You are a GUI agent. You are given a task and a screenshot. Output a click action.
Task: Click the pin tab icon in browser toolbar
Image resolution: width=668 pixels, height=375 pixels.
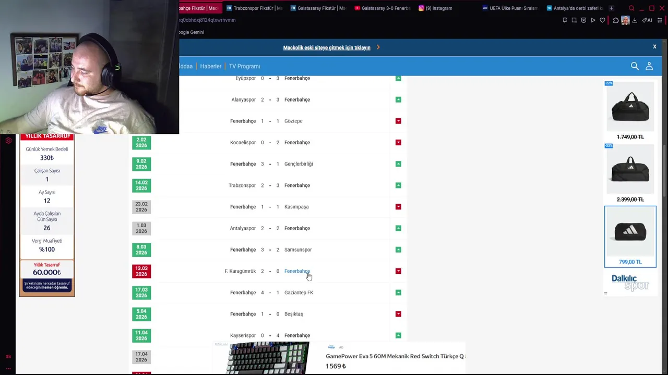click(x=565, y=20)
